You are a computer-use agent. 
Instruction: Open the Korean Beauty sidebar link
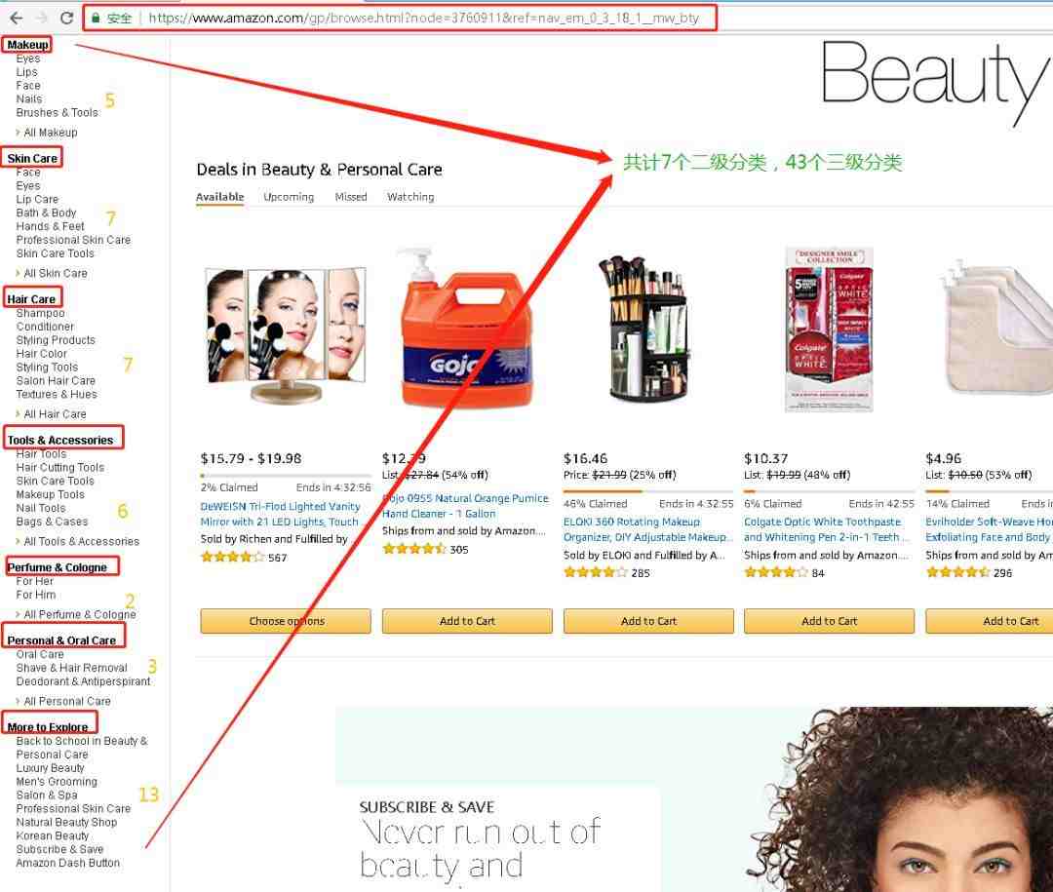point(53,835)
